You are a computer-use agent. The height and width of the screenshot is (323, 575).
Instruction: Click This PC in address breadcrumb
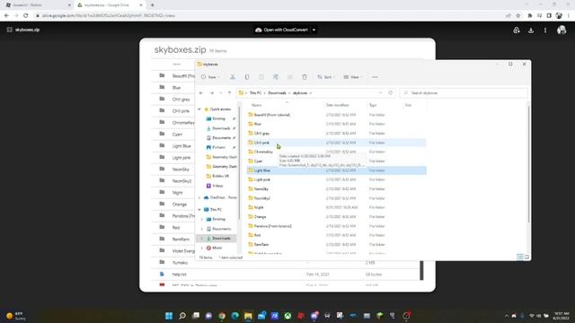255,93
